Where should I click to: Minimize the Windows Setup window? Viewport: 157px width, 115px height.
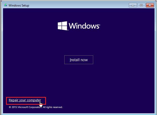(133, 5)
